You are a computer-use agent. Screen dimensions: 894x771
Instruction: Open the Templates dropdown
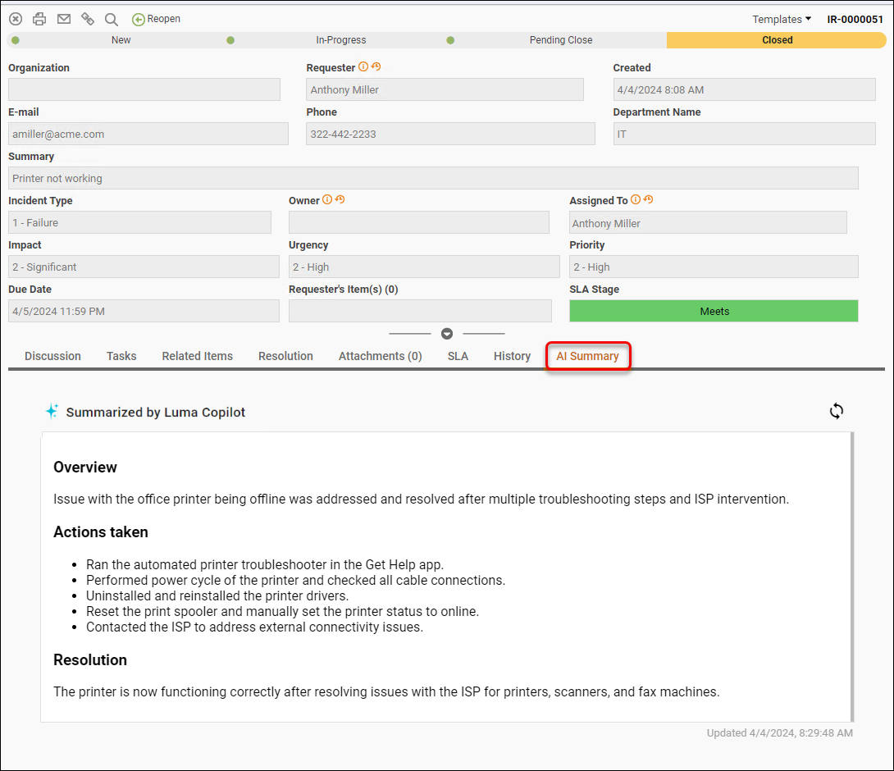coord(781,19)
